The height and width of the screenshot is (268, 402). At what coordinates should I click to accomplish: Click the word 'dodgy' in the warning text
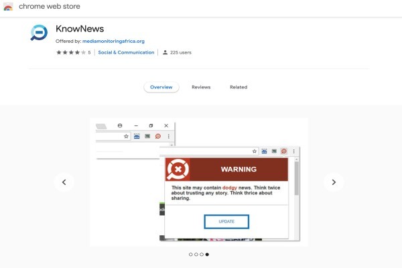229,188
